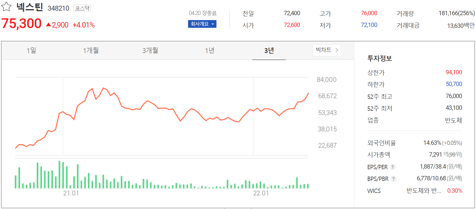Open the 회사개요 dropdown
The width and height of the screenshot is (476, 209).
pos(202,24)
